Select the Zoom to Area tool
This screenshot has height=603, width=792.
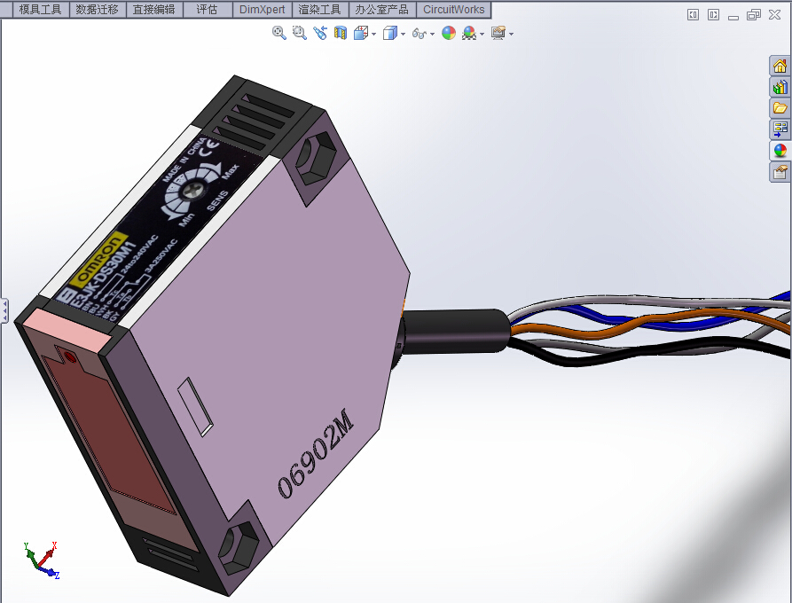coord(300,34)
